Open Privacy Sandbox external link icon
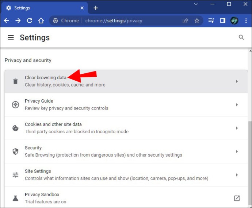This screenshot has width=252, height=208. [237, 198]
